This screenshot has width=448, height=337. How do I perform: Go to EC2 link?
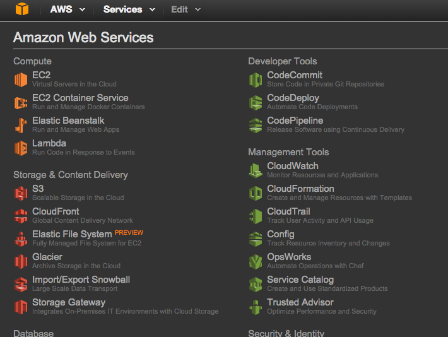pos(42,75)
